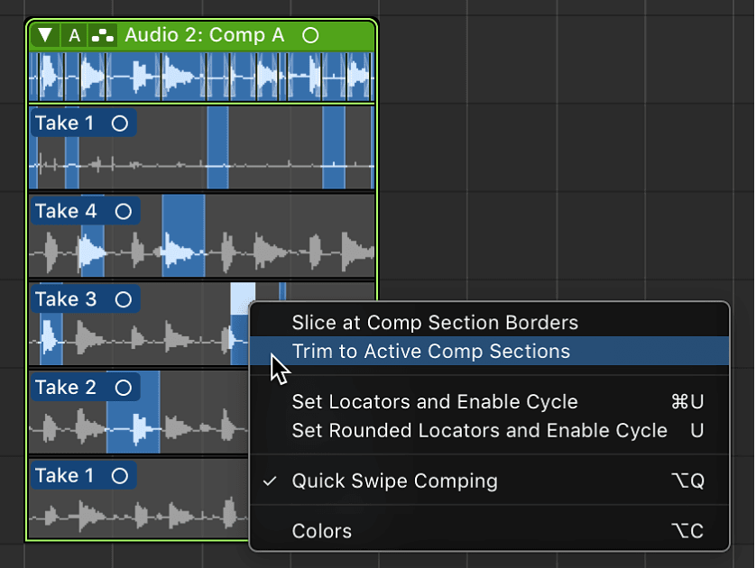Select the Take 3 label
Viewport: 756px width, 568px height.
click(x=66, y=299)
